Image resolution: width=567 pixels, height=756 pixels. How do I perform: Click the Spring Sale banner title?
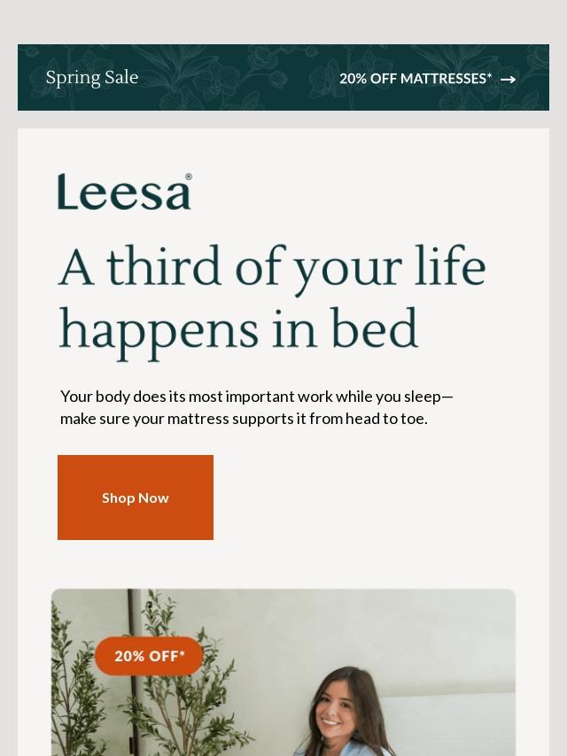92,78
